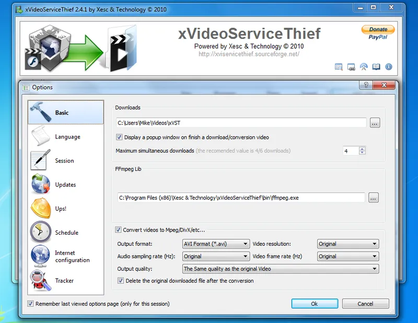
Task: Expand the Video resolution dropdown
Action: (347, 244)
